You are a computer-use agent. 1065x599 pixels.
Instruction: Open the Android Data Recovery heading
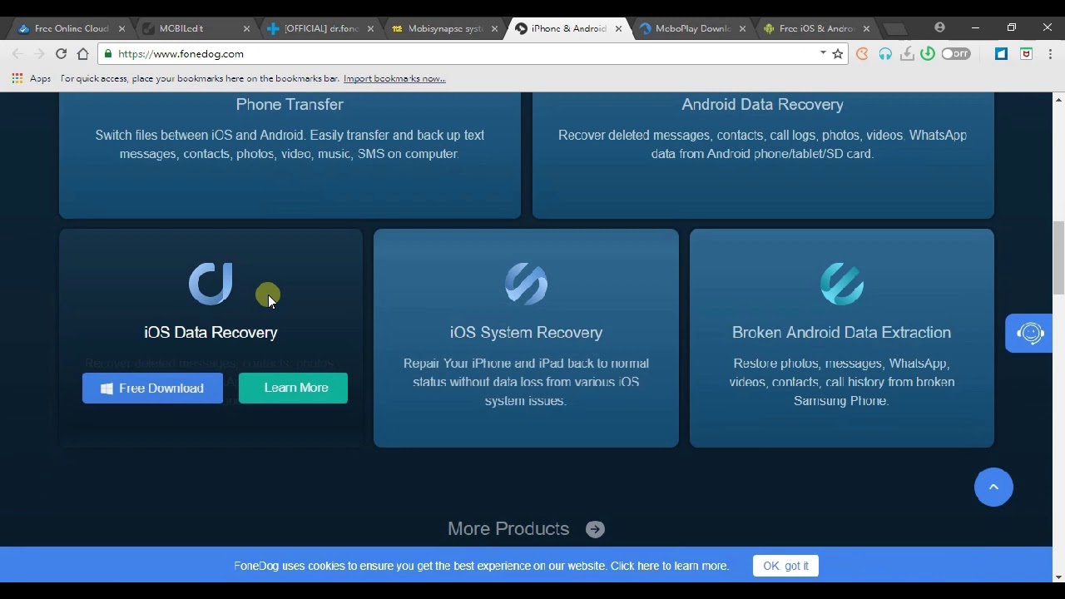pyautogui.click(x=762, y=104)
